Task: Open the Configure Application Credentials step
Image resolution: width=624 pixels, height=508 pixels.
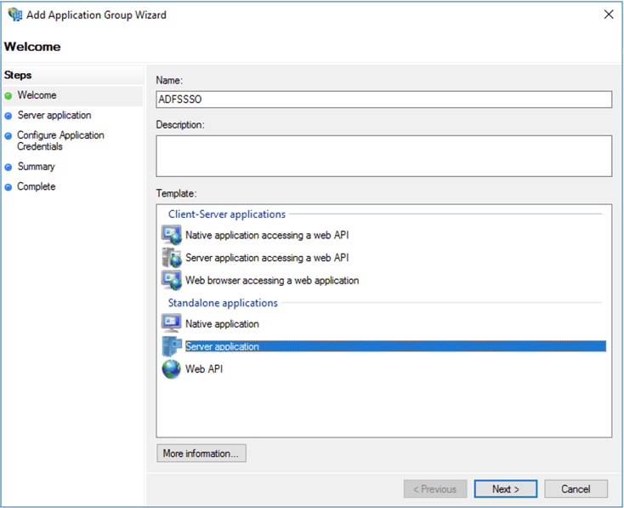Action: click(60, 140)
